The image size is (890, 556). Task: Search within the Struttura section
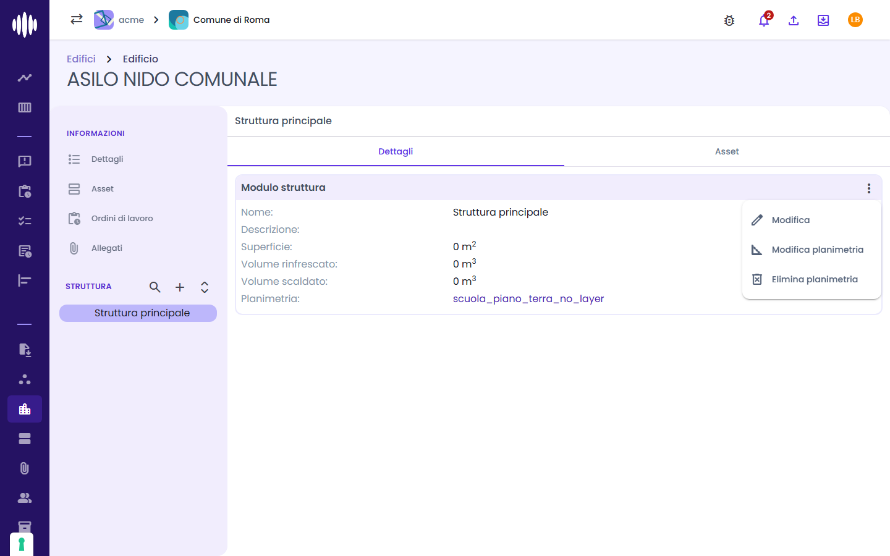point(155,287)
